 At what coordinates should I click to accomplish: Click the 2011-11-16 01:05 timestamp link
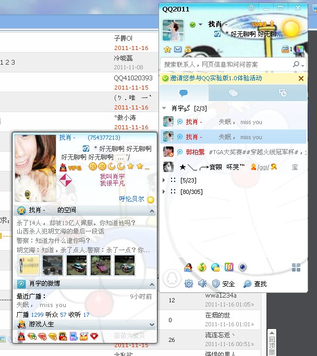click(x=229, y=304)
